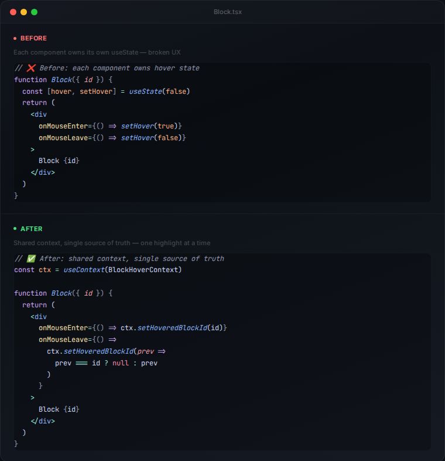Minimize the window using the yellow button
Screen dimensions: 445x461
click(24, 12)
